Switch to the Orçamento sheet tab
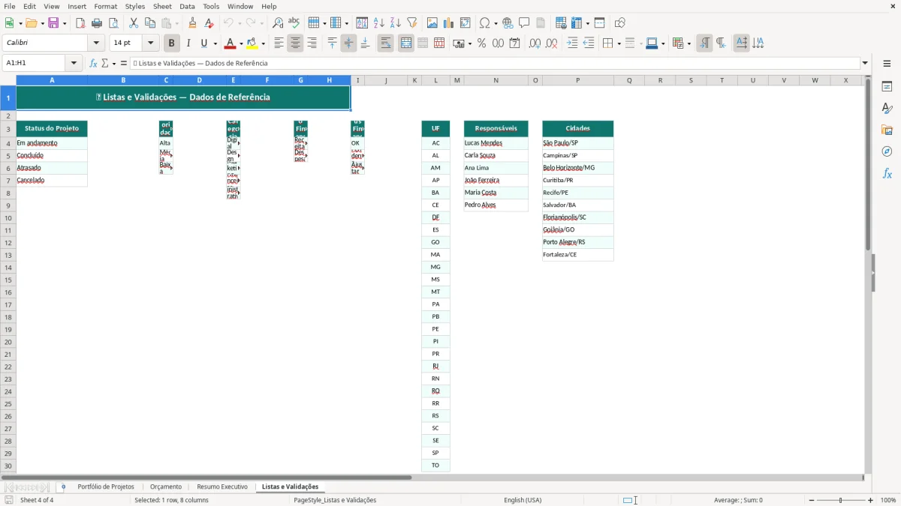This screenshot has width=901, height=506. [166, 487]
